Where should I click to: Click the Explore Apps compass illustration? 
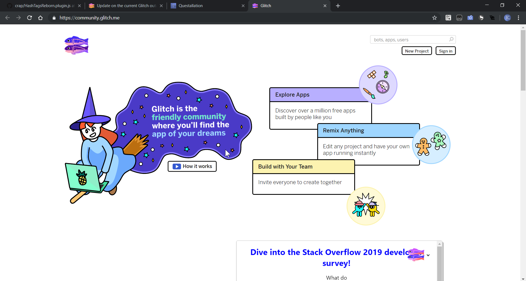(378, 85)
